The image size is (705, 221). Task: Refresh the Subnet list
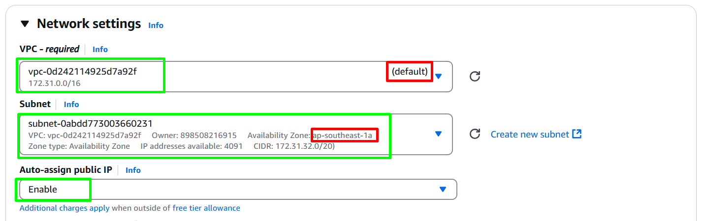pyautogui.click(x=475, y=134)
